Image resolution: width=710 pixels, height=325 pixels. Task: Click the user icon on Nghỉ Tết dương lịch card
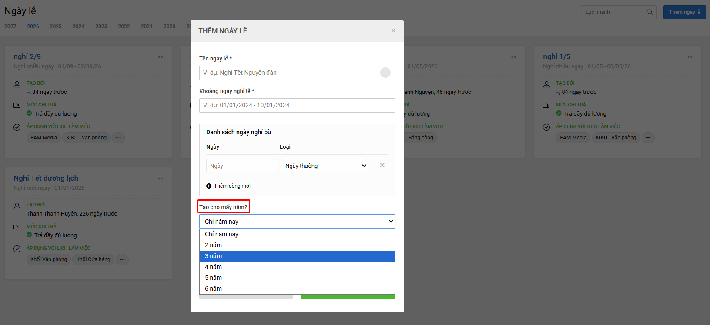[x=17, y=206]
